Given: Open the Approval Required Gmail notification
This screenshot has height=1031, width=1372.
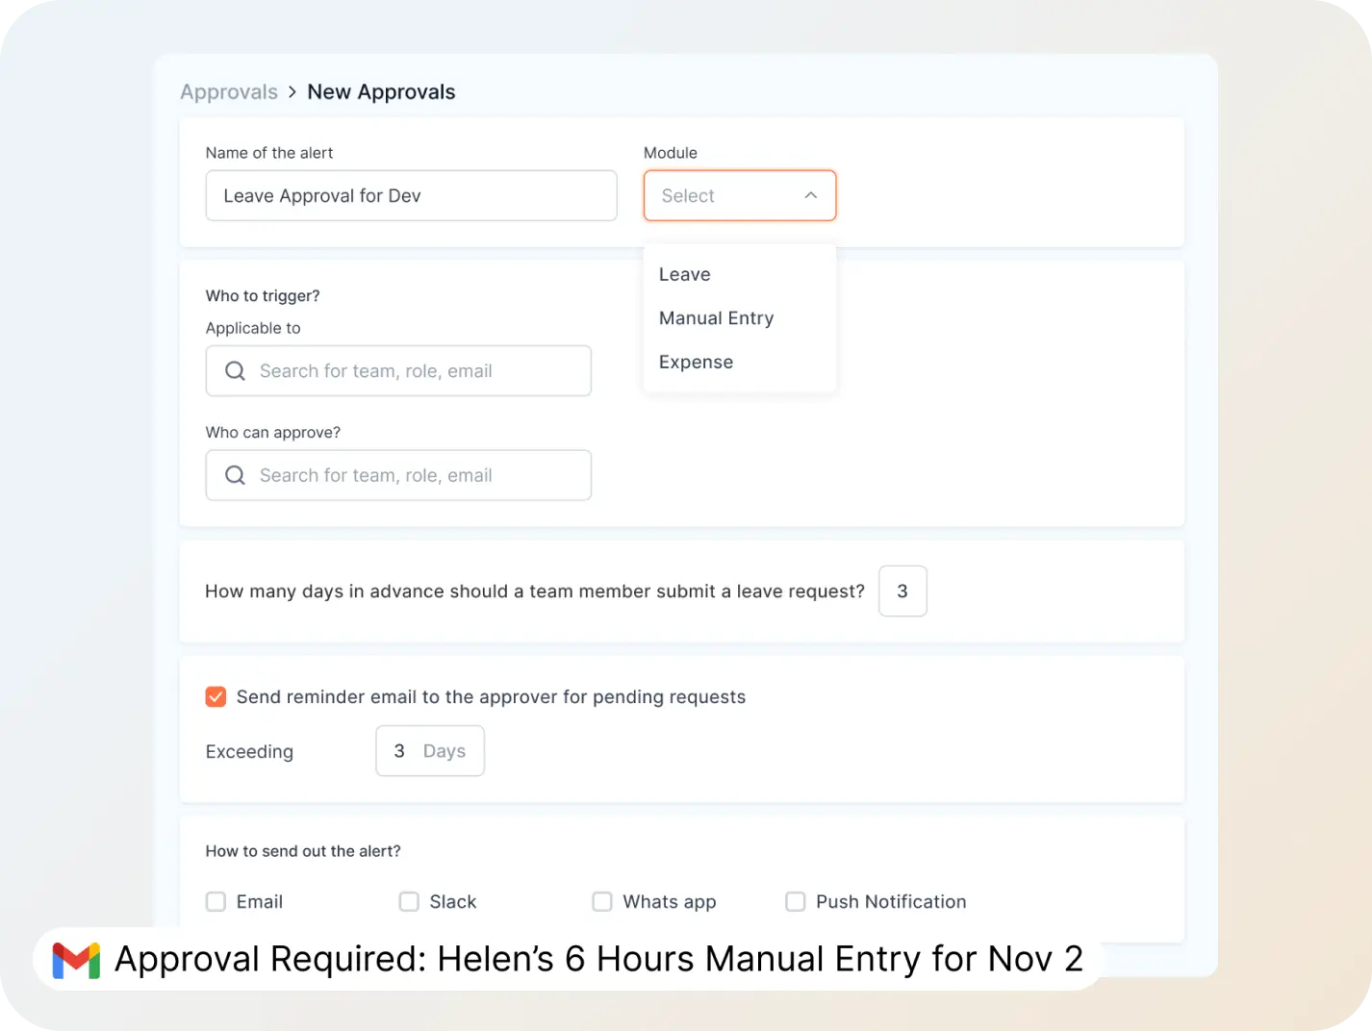Looking at the screenshot, I should point(597,960).
